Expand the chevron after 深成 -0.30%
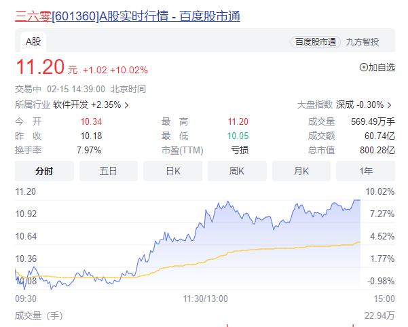Image resolution: width=408 pixels, height=327 pixels. coord(390,105)
